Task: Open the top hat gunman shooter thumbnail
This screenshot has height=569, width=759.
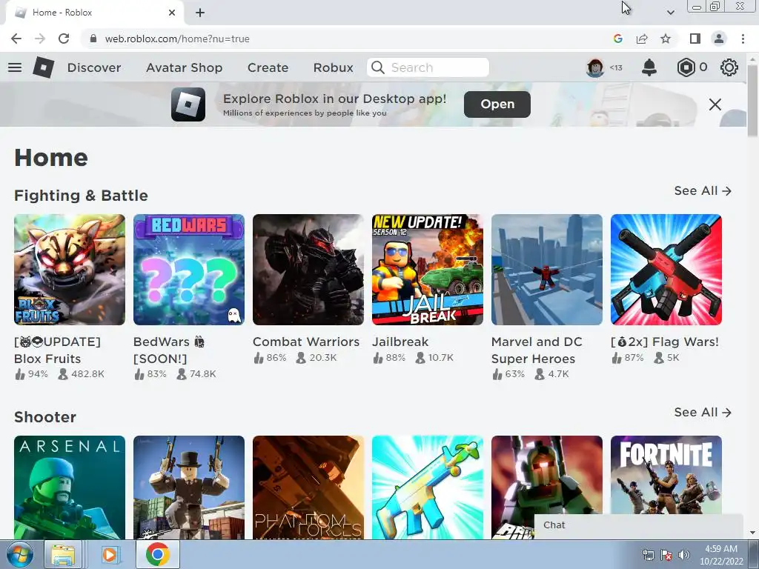Action: tap(189, 488)
